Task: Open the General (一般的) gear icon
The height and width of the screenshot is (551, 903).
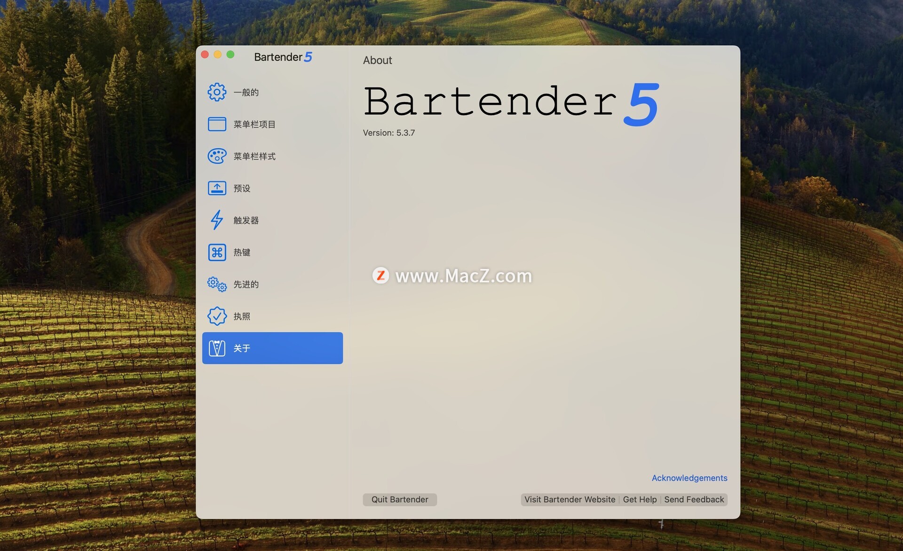Action: click(x=217, y=92)
